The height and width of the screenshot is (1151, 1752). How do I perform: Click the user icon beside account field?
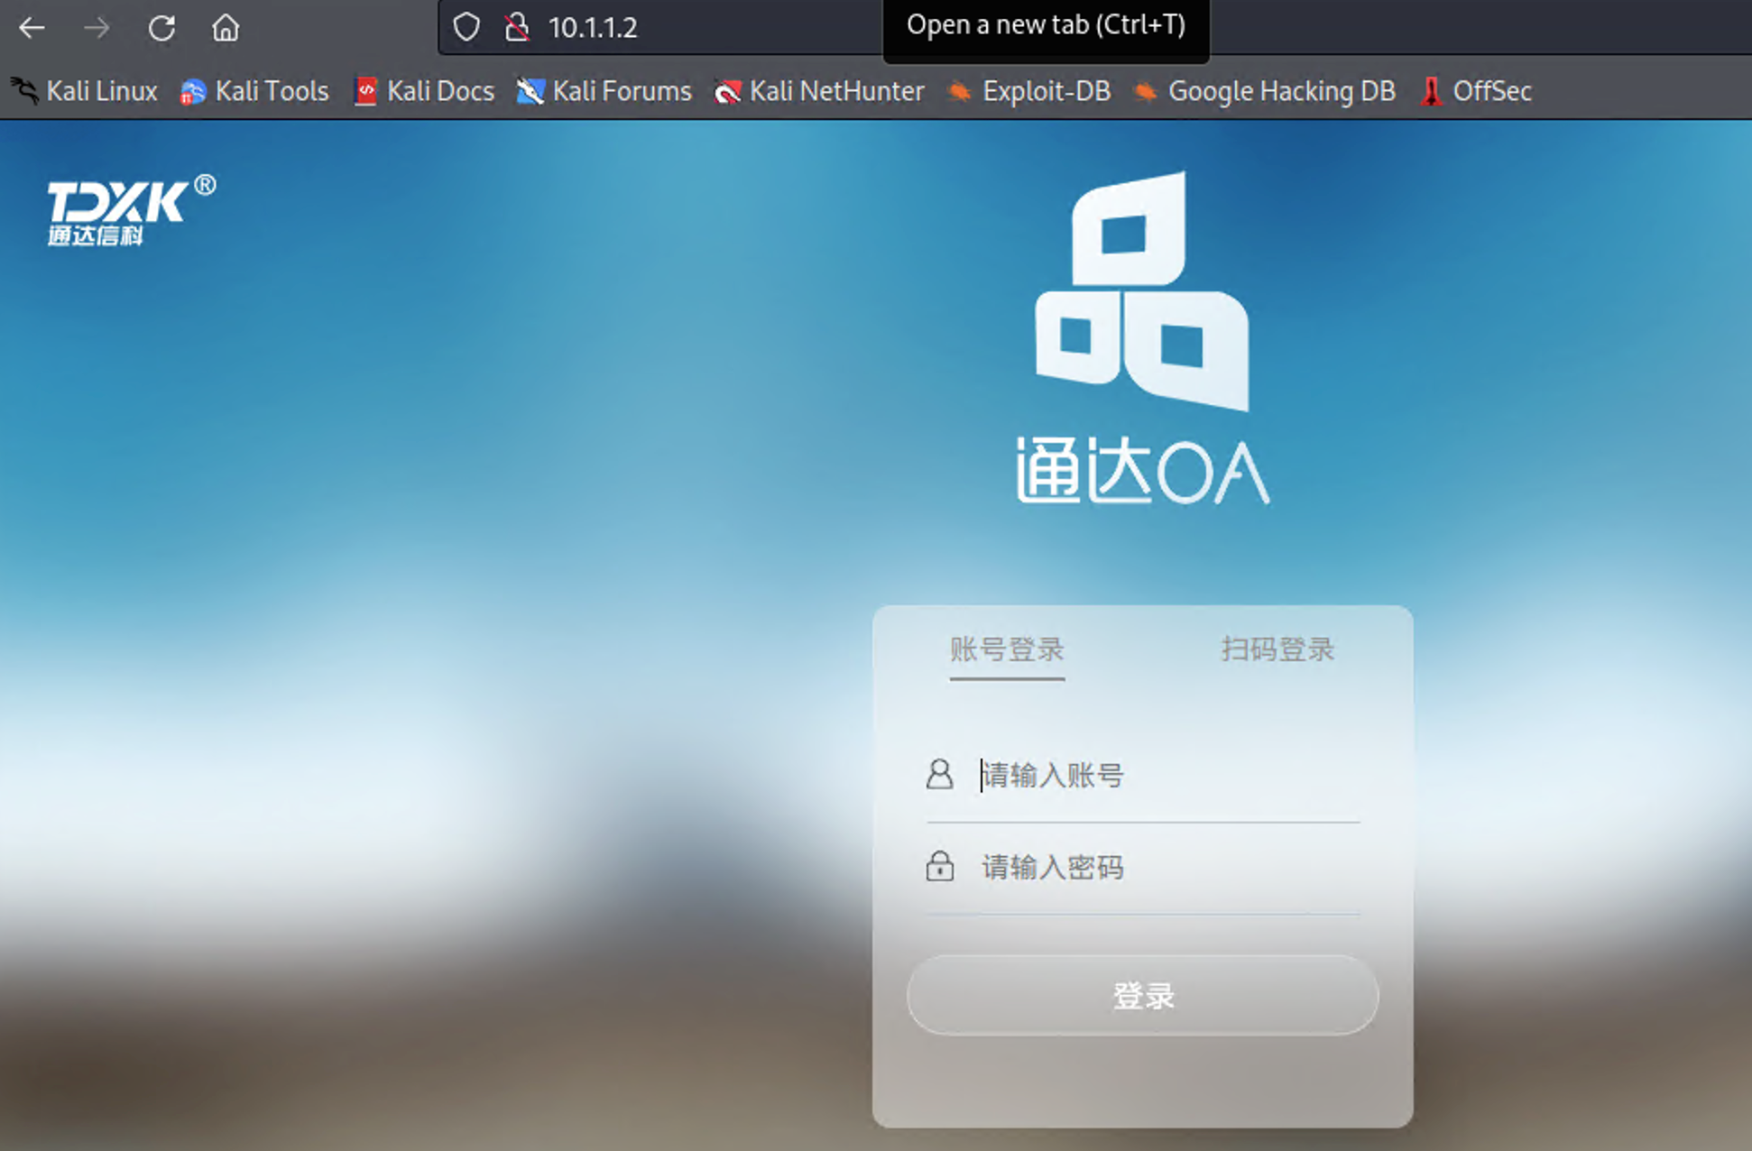click(x=939, y=774)
